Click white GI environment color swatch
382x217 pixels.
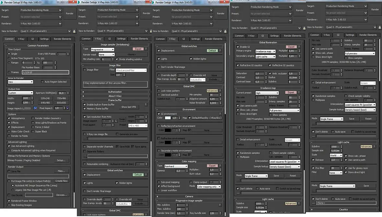(168, 118)
